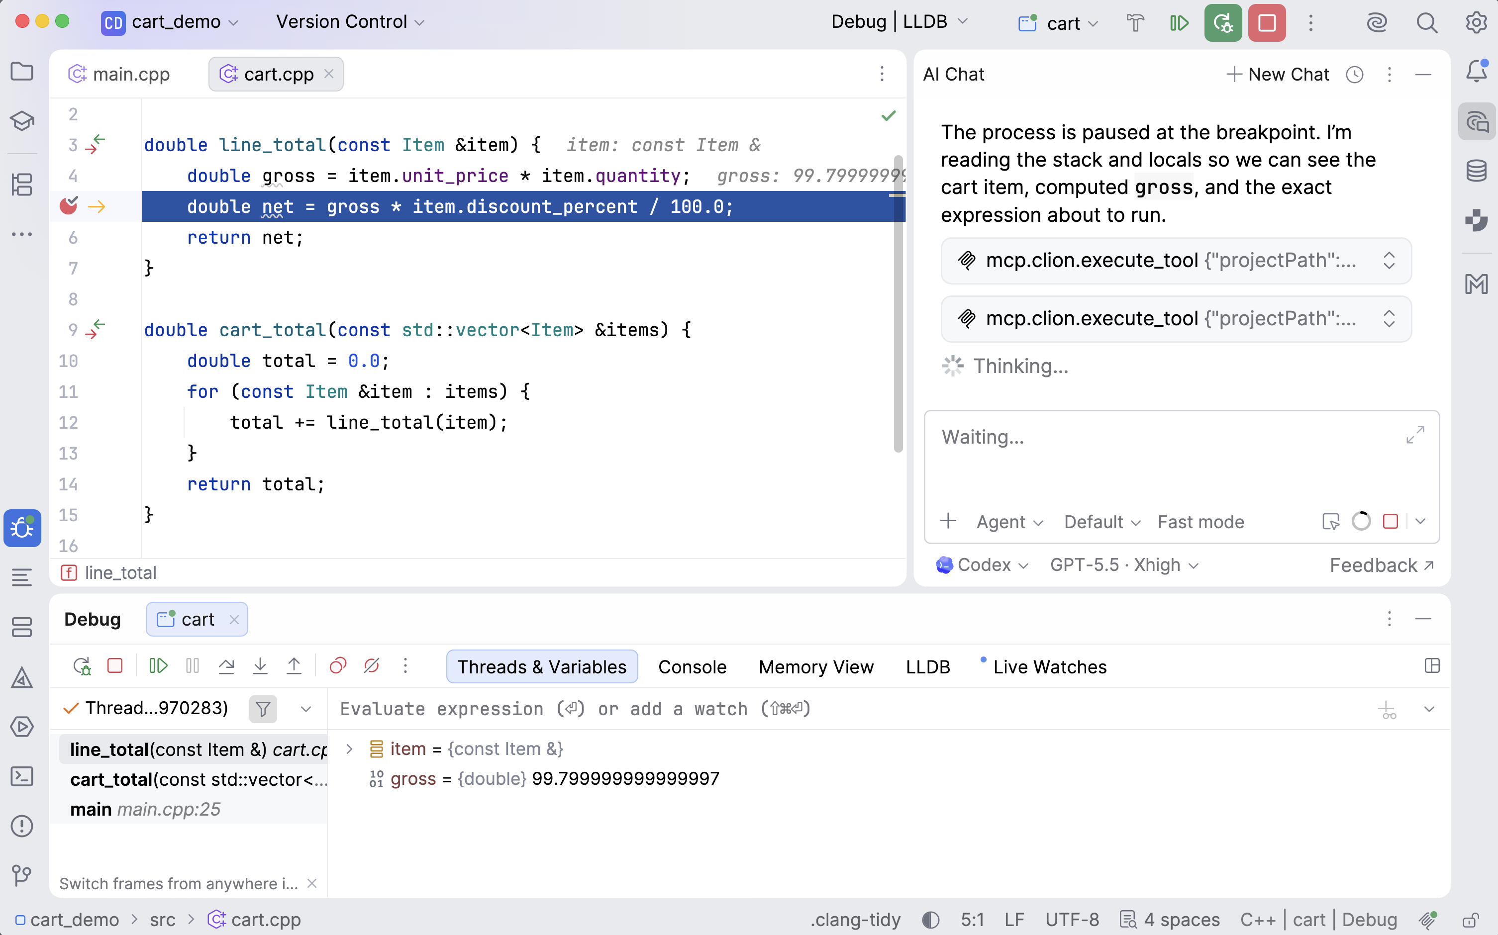
Task: Open the Git version control tool window icon
Action: (22, 875)
